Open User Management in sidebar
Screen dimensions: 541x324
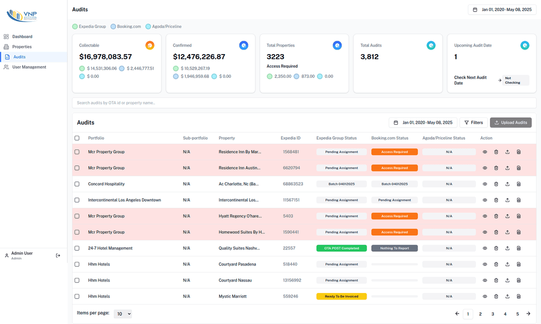pos(34,67)
